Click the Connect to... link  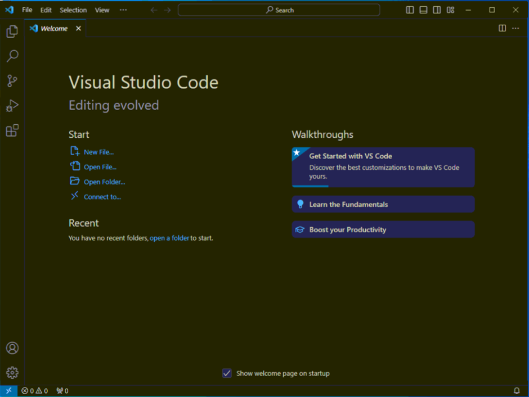tap(102, 197)
